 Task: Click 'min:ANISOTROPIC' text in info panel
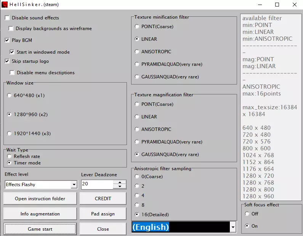[268, 38]
